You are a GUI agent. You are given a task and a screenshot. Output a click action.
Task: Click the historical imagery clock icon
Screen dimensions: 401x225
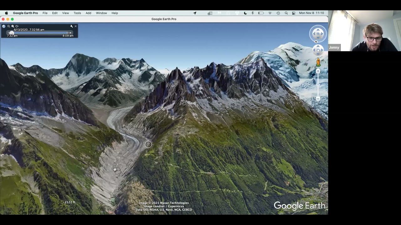pyautogui.click(x=4, y=26)
